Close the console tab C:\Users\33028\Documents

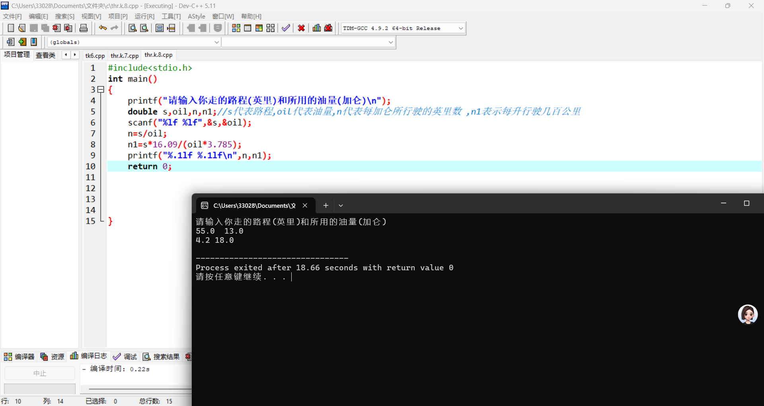(305, 205)
